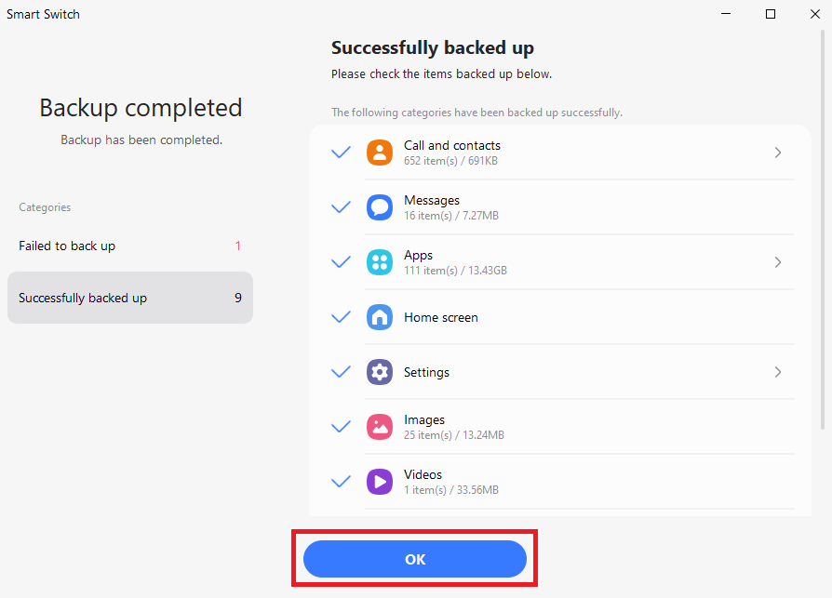This screenshot has width=832, height=598.
Task: Click the teal Apps grid icon
Action: pos(380,262)
